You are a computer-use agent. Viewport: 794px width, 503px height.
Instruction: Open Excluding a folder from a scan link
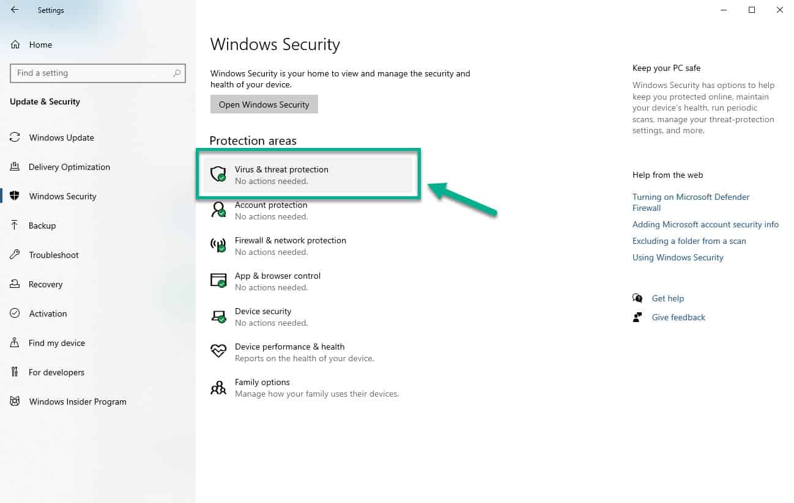coord(689,241)
